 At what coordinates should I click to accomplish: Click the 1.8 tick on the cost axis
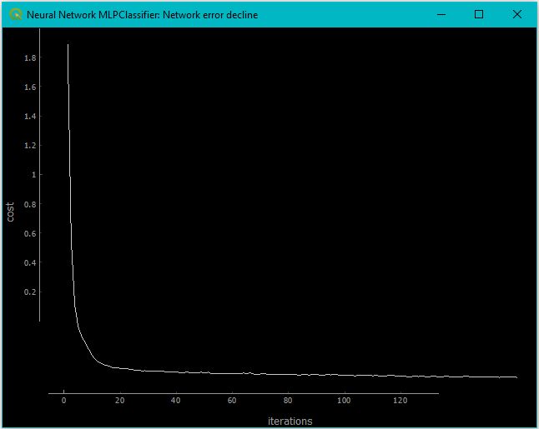click(x=30, y=57)
